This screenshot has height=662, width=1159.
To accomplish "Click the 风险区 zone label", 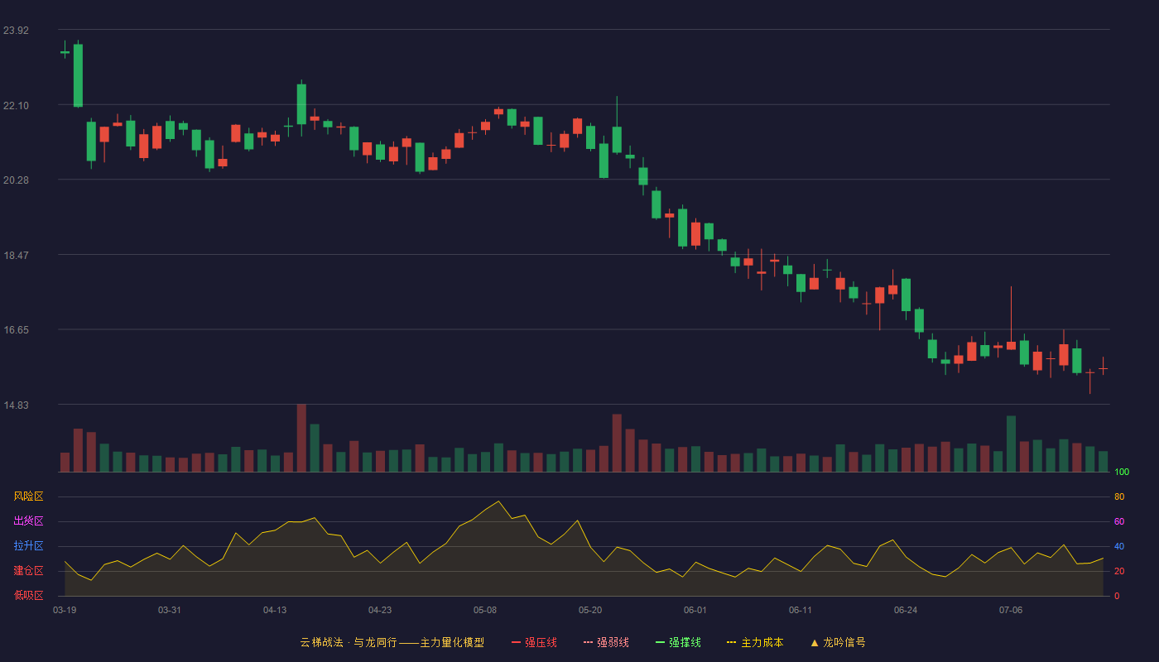I will coord(28,496).
